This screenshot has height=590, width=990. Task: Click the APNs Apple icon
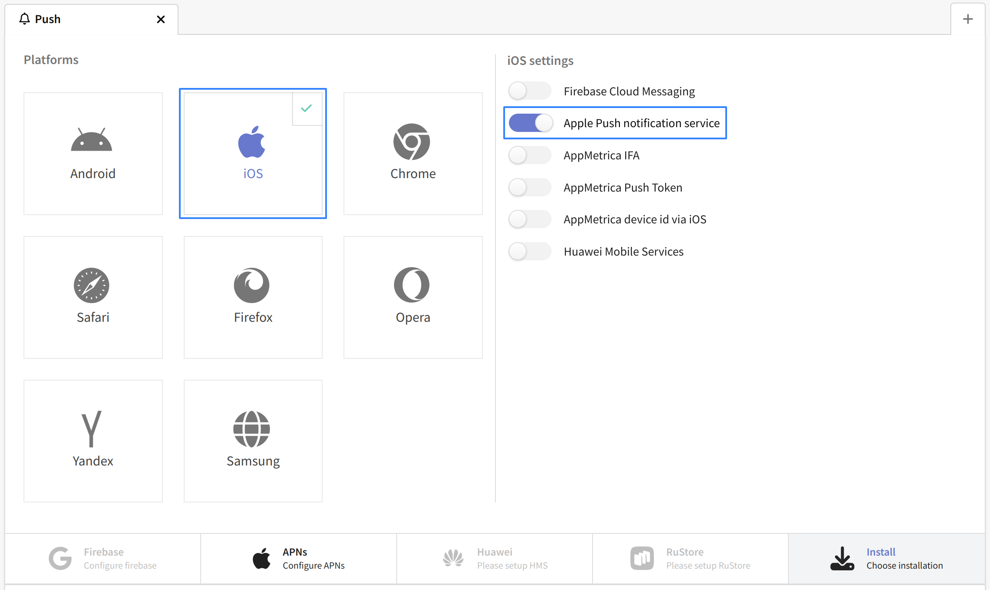[262, 558]
